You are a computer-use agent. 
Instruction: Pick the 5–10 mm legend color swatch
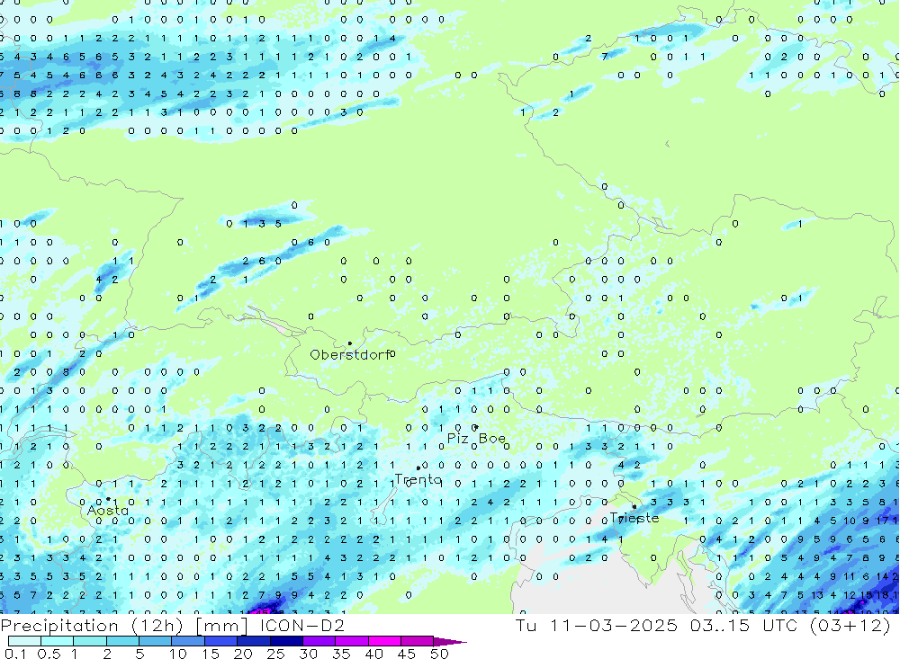[156, 641]
